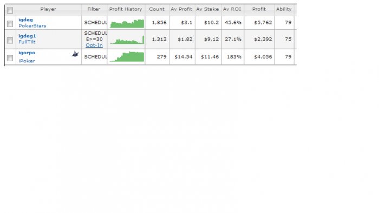Viewport: 379px width, 213px height.
Task: Open the igdeg player link
Action: point(25,20)
